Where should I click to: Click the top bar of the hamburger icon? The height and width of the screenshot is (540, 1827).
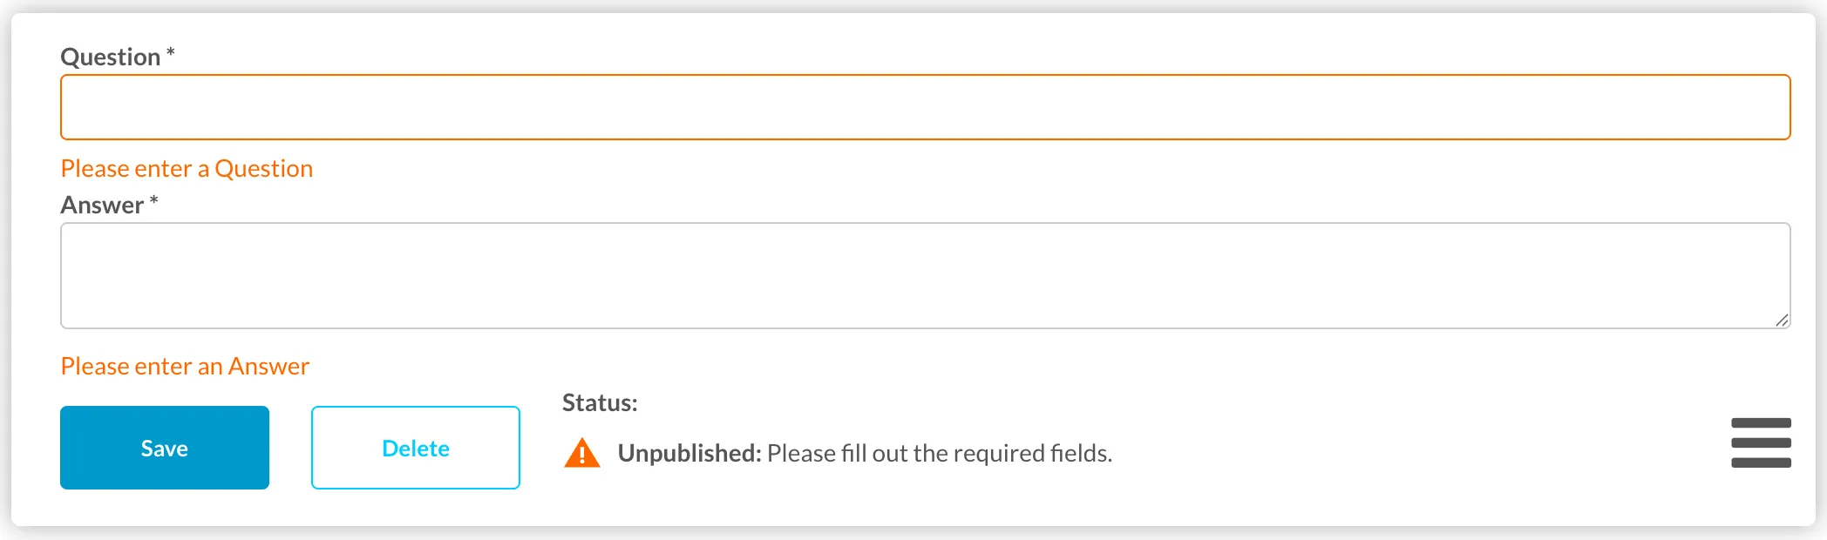1761,422
